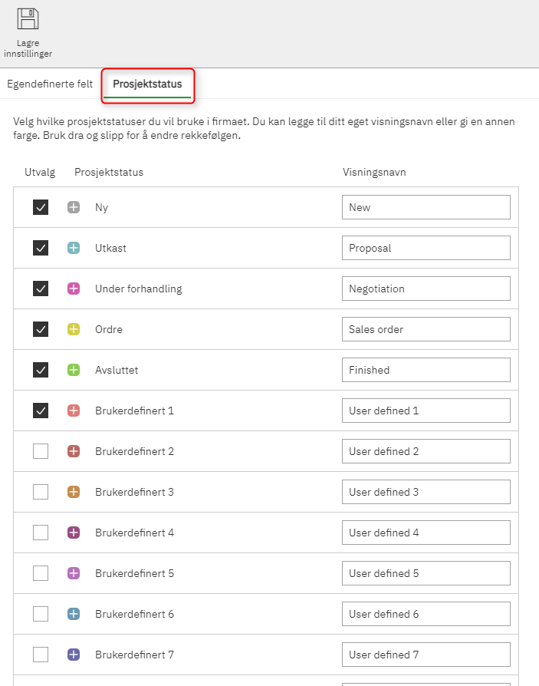Tick the Brukerdefinert 5 checkbox
Screen dimensions: 539x686
coord(41,573)
